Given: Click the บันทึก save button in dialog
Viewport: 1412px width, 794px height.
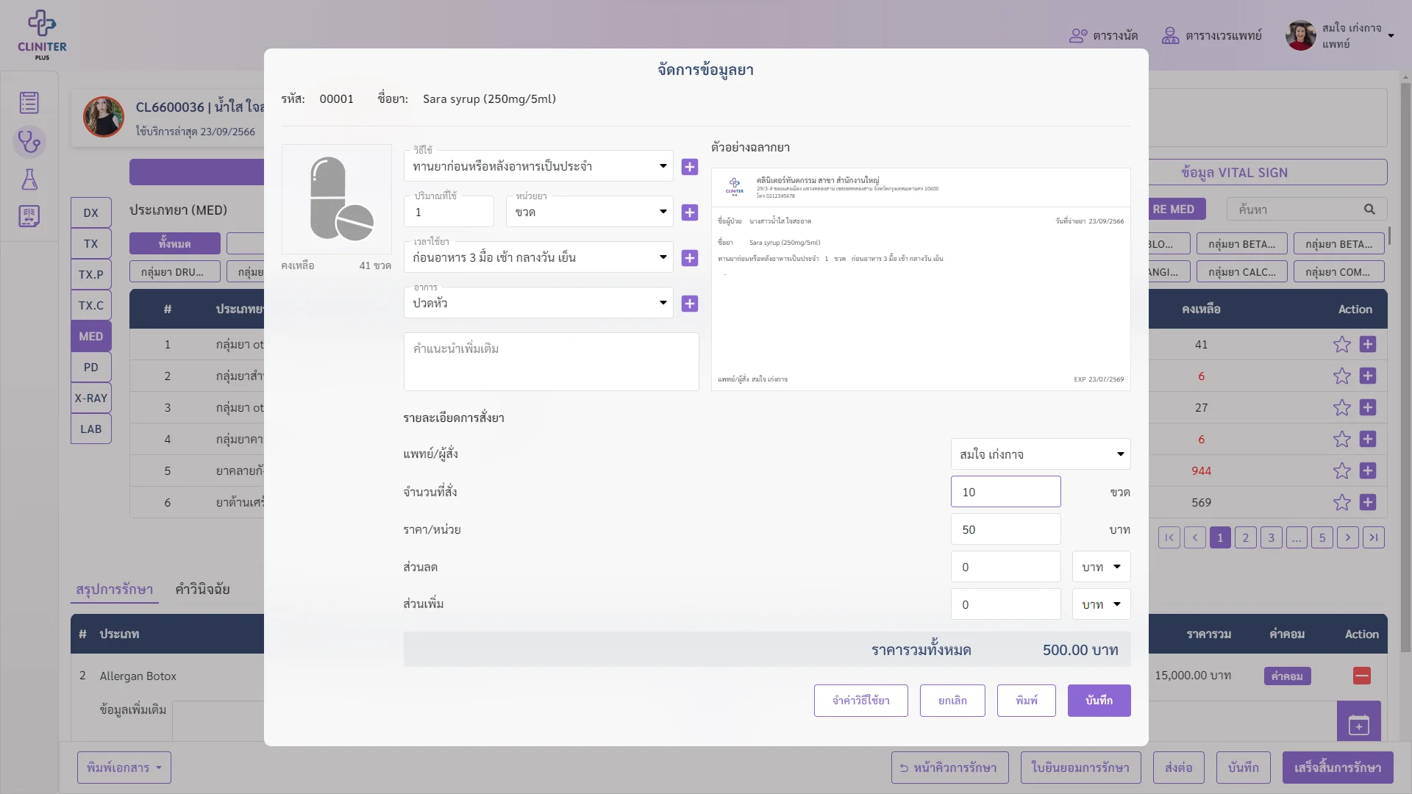Looking at the screenshot, I should (1099, 701).
